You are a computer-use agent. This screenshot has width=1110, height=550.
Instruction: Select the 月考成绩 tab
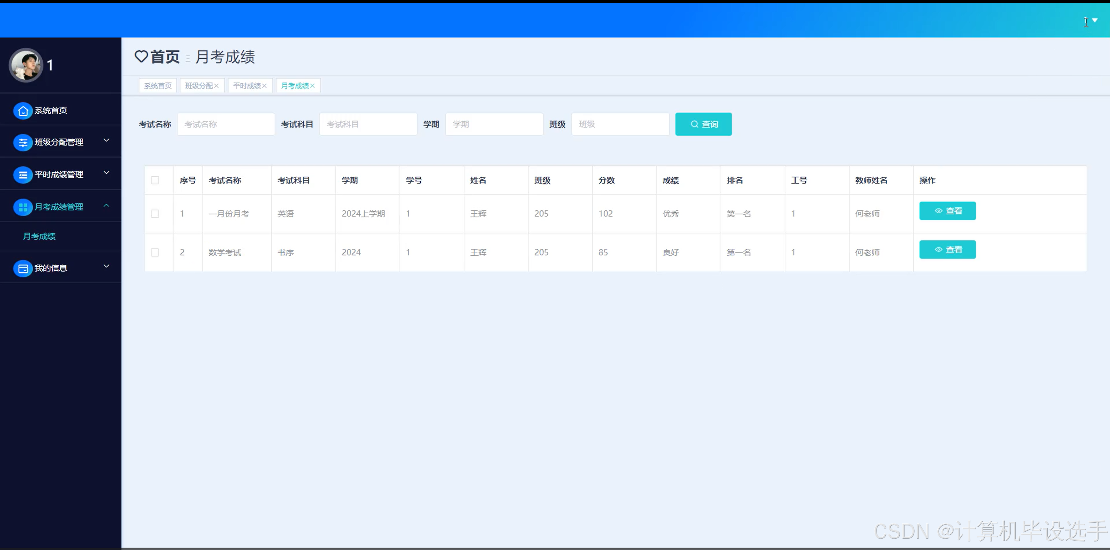pos(295,86)
